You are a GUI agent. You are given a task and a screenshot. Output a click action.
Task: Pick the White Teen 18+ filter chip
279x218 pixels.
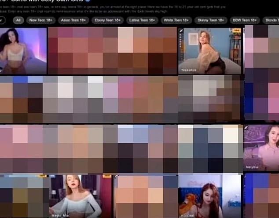pyautogui.click(x=176, y=20)
